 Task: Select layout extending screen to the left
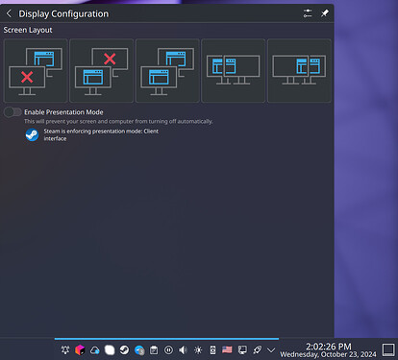point(234,71)
